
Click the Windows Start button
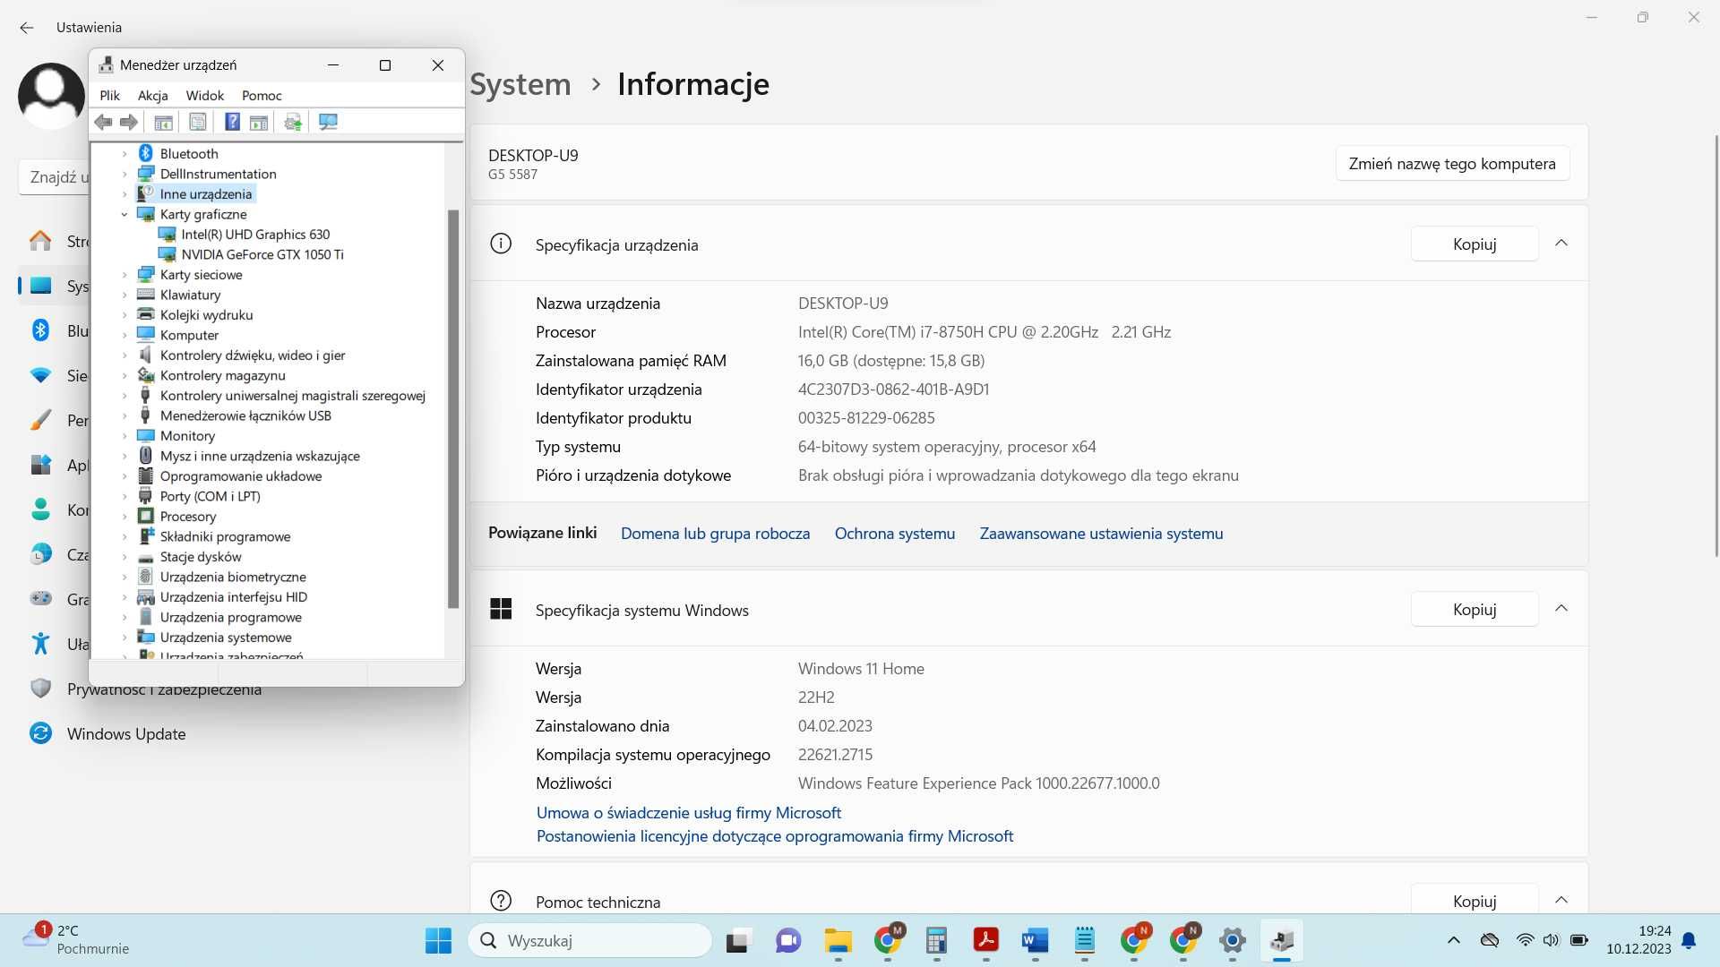click(438, 940)
